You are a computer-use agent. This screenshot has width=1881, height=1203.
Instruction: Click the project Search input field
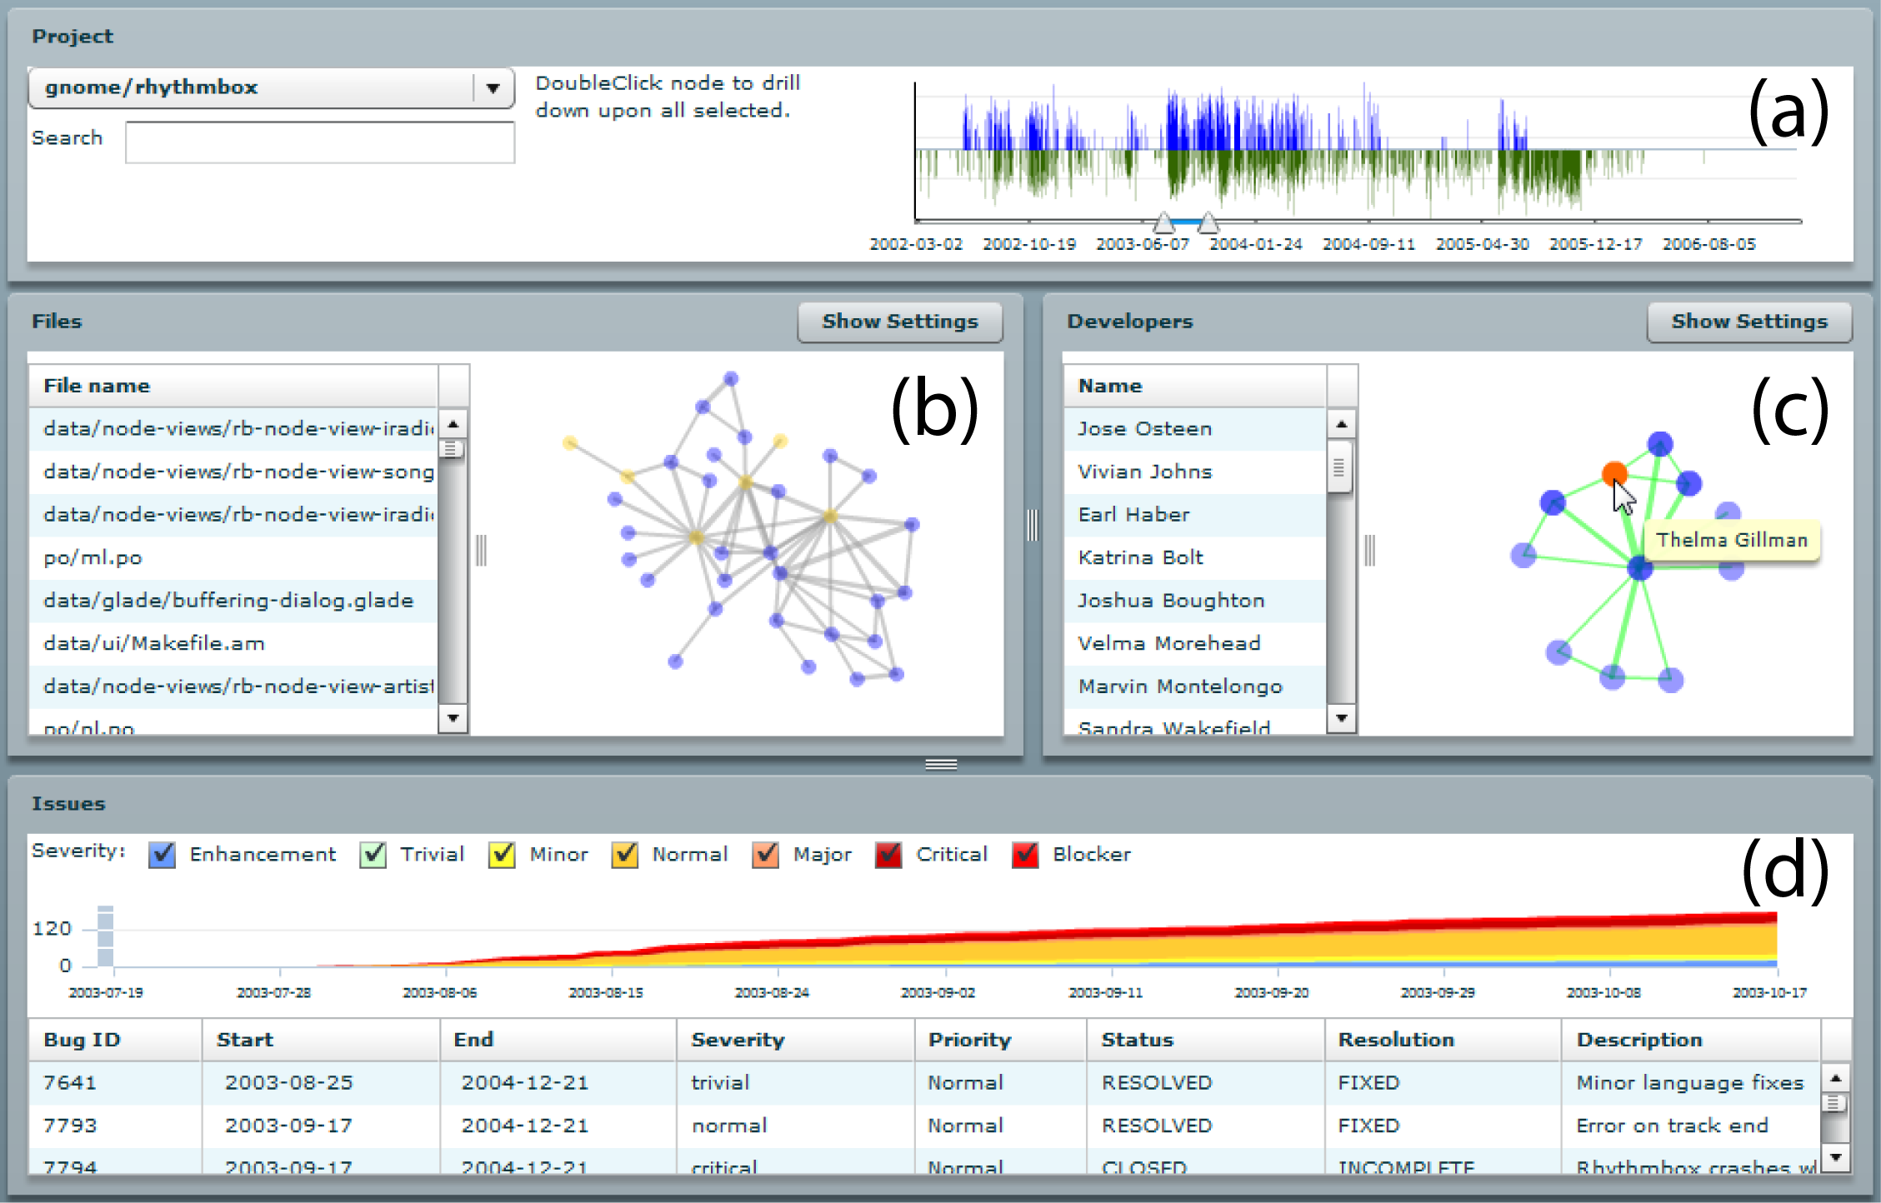point(320,142)
